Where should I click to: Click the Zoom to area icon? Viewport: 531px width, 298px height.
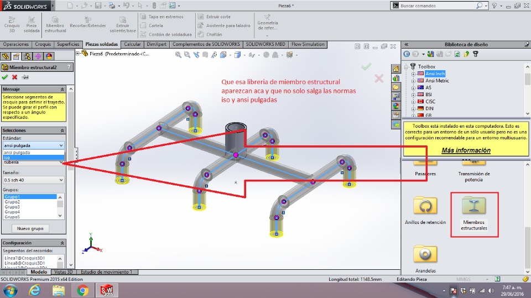pyautogui.click(x=187, y=55)
